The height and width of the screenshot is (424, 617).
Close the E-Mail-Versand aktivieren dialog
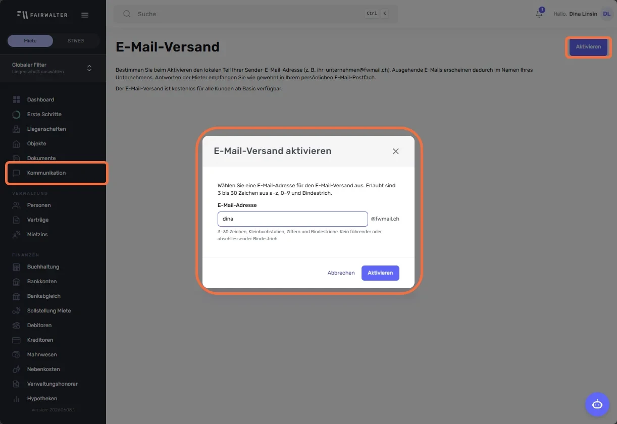(396, 151)
